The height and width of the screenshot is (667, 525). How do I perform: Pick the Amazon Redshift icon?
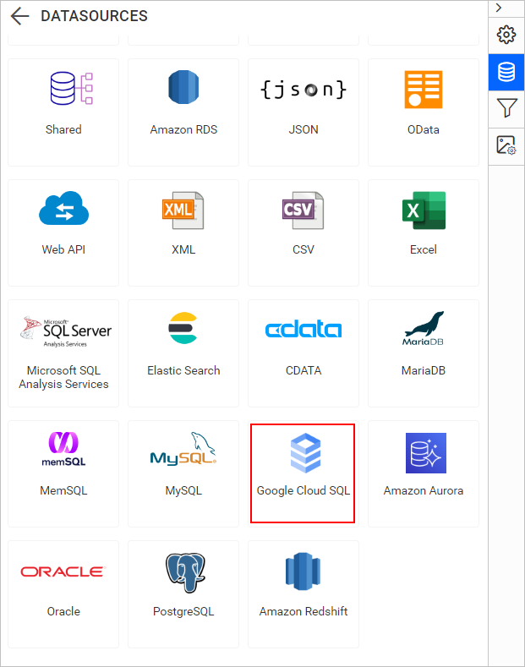tap(303, 571)
